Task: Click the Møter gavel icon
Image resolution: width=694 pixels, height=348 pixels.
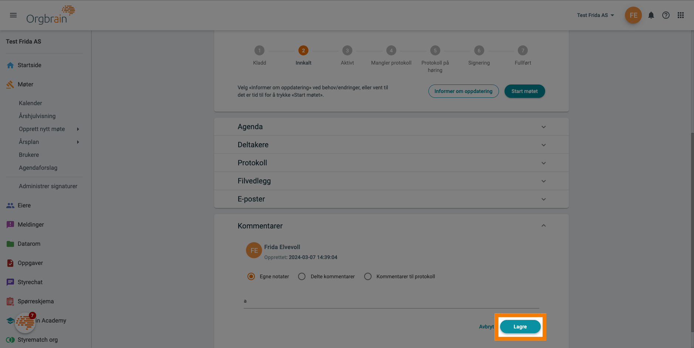Action: tap(10, 85)
